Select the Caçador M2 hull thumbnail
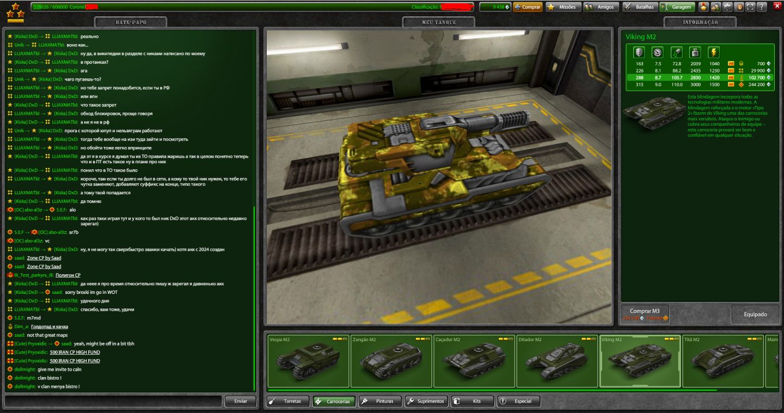 tap(474, 361)
